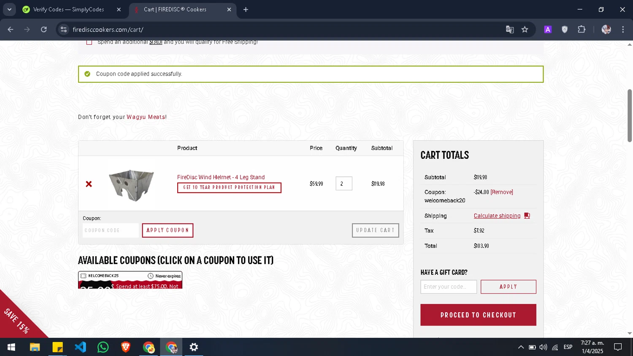Screen dimensions: 633x356
Task: Launch Visual Studio Code from taskbar
Action: (80, 347)
